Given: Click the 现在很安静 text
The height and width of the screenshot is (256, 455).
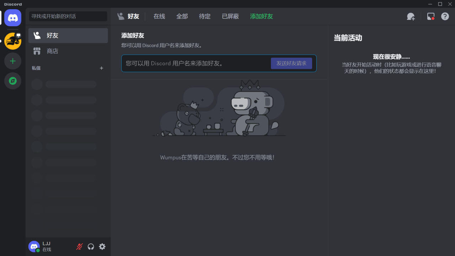Looking at the screenshot, I should 391,57.
